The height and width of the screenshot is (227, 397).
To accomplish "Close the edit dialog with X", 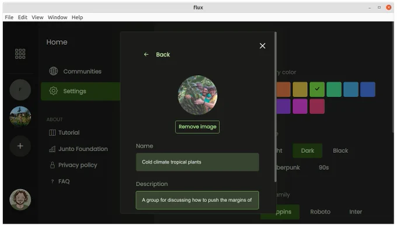I will pyautogui.click(x=262, y=46).
